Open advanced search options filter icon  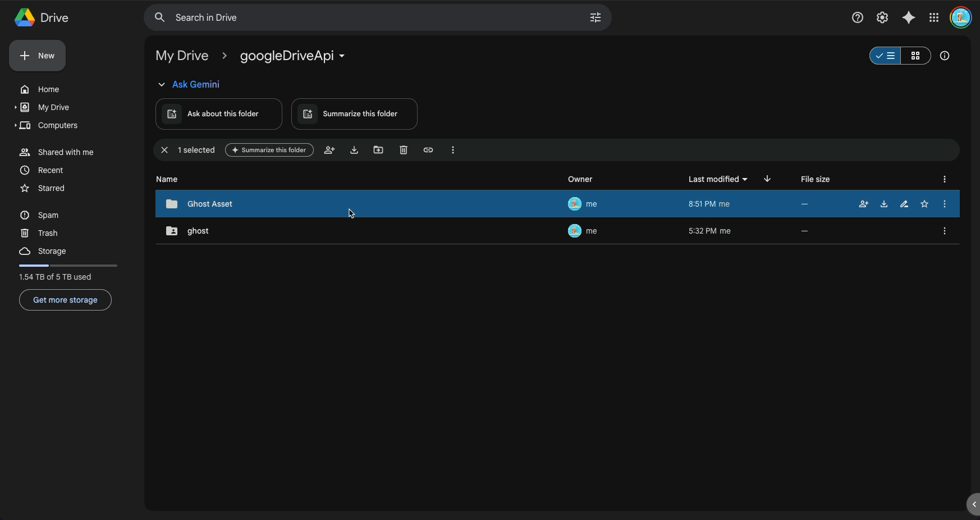click(x=596, y=17)
